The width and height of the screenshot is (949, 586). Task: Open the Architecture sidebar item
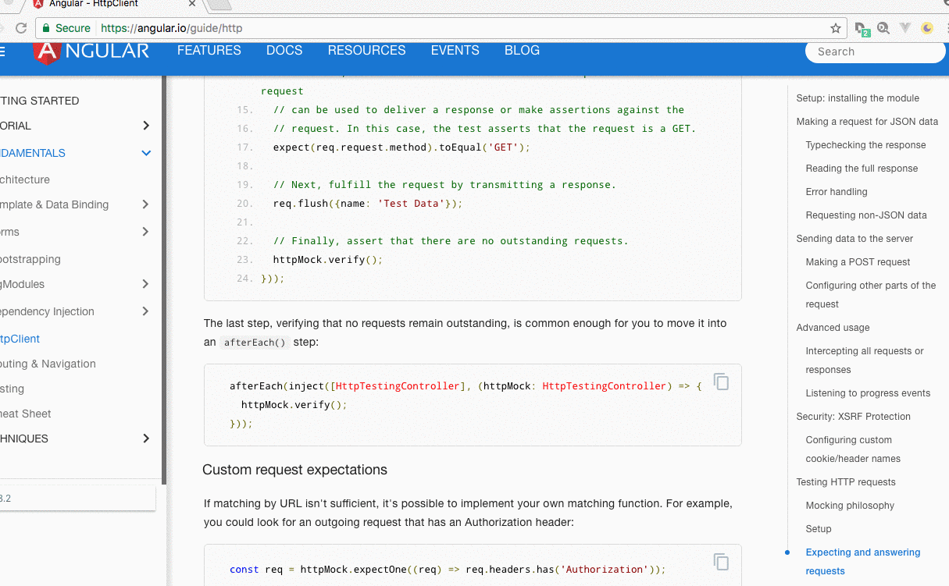(x=25, y=179)
